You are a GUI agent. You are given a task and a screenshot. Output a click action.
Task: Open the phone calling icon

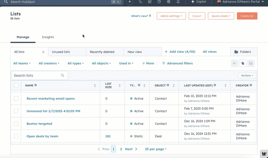pyautogui.click(x=140, y=2)
